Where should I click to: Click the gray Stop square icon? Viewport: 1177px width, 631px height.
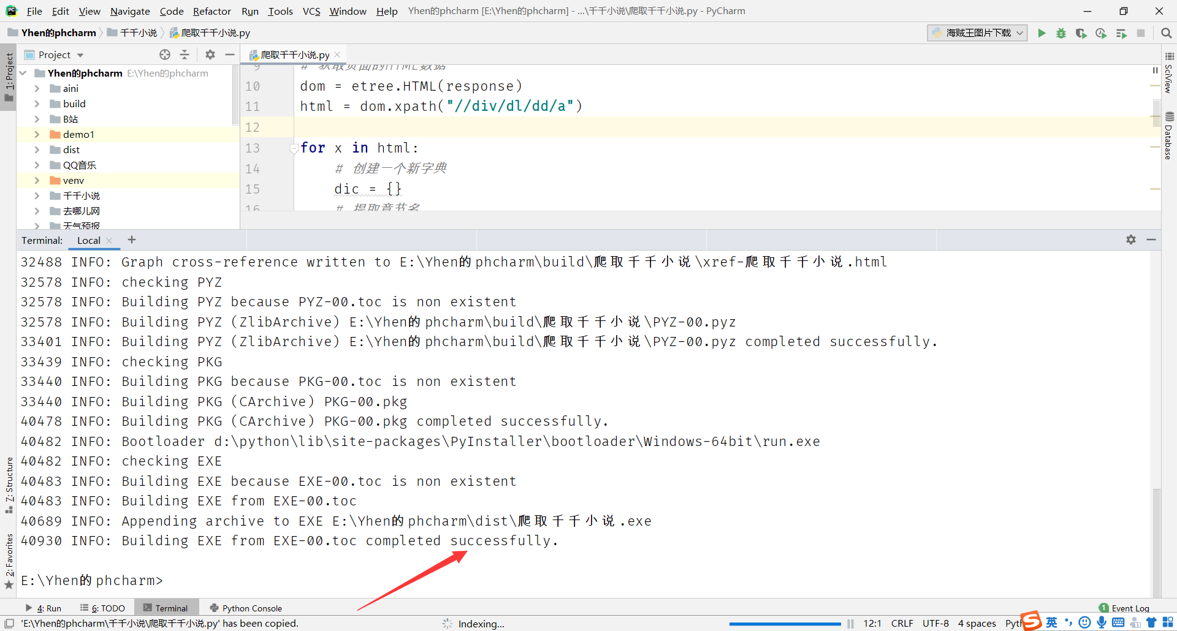tap(1141, 33)
